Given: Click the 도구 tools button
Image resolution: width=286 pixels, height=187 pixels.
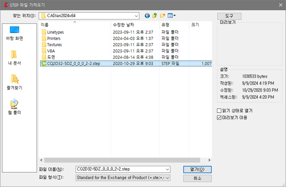Looking at the screenshot, I should (x=229, y=16).
